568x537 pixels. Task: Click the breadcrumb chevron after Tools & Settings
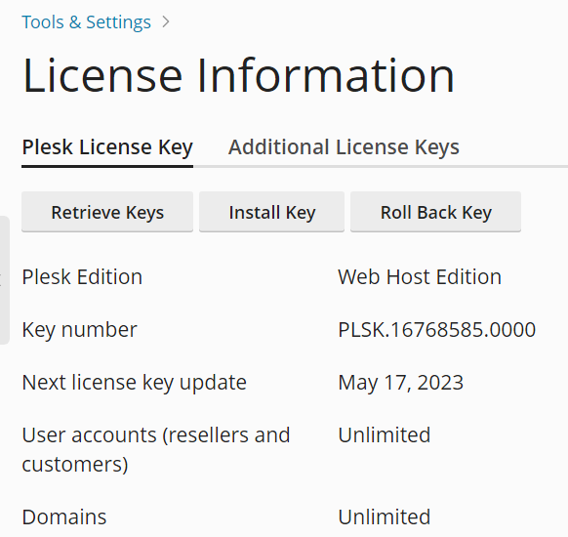click(x=166, y=22)
